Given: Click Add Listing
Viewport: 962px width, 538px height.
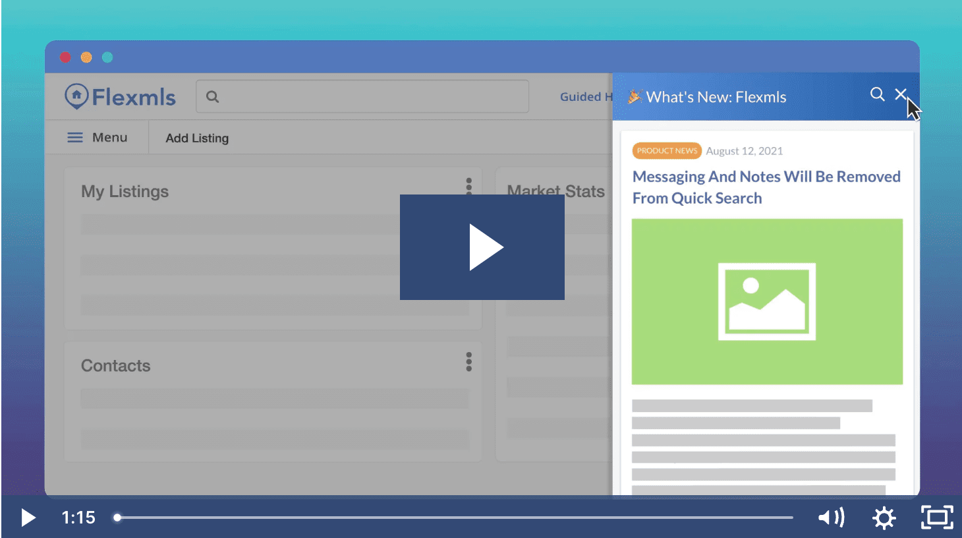Looking at the screenshot, I should (x=197, y=138).
